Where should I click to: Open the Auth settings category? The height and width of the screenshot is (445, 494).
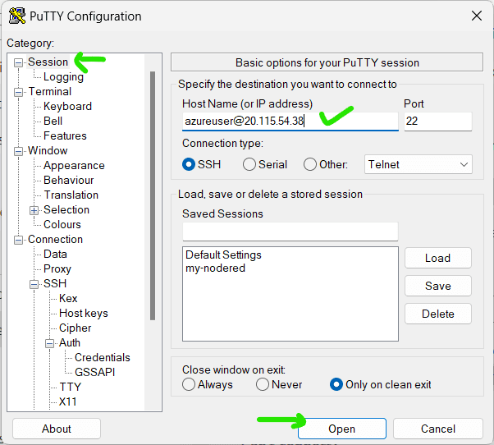70,342
